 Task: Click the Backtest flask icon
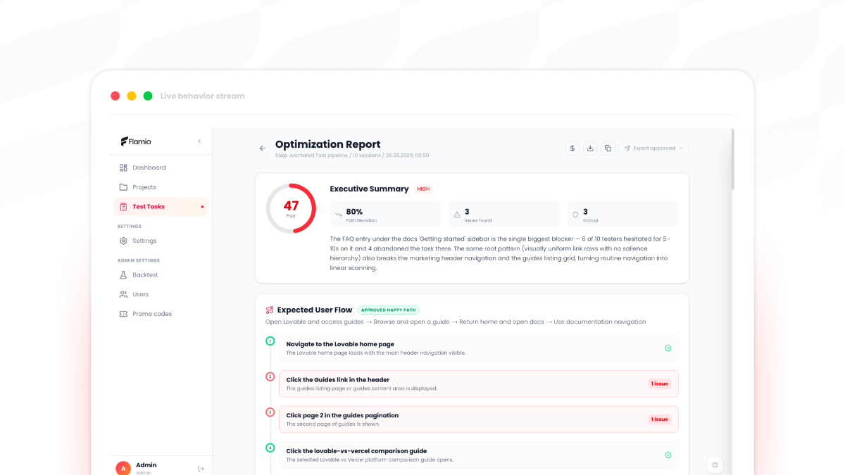123,274
